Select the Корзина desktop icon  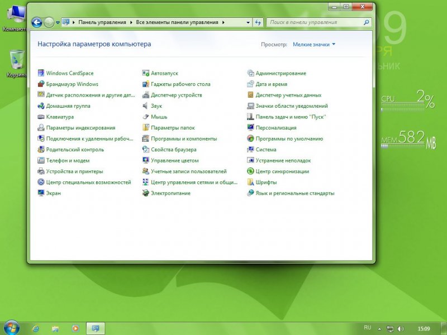(17, 64)
